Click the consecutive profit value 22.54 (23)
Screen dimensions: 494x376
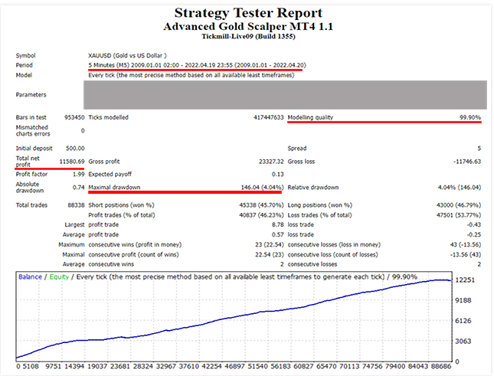click(270, 254)
